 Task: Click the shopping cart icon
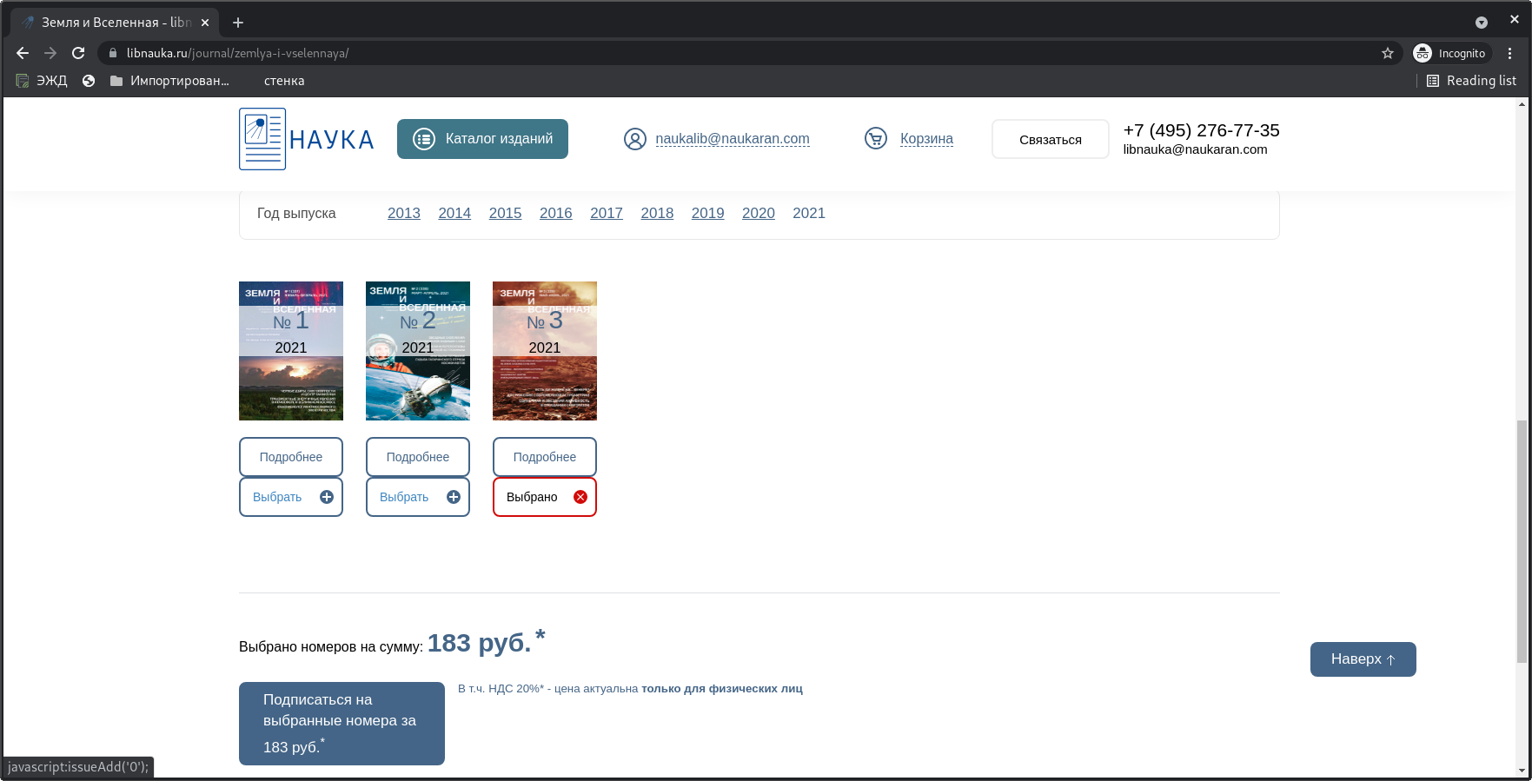point(876,138)
